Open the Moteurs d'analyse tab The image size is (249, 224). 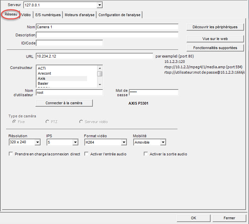point(80,15)
